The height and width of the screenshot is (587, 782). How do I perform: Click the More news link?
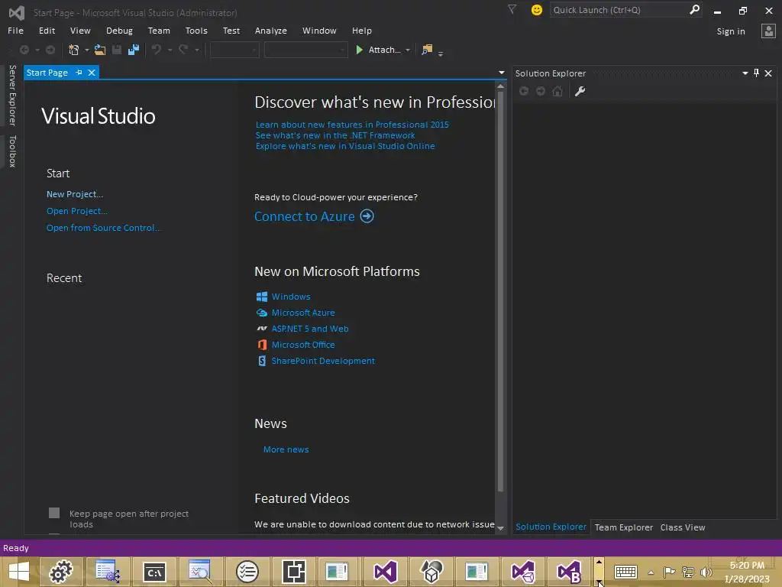click(x=286, y=449)
